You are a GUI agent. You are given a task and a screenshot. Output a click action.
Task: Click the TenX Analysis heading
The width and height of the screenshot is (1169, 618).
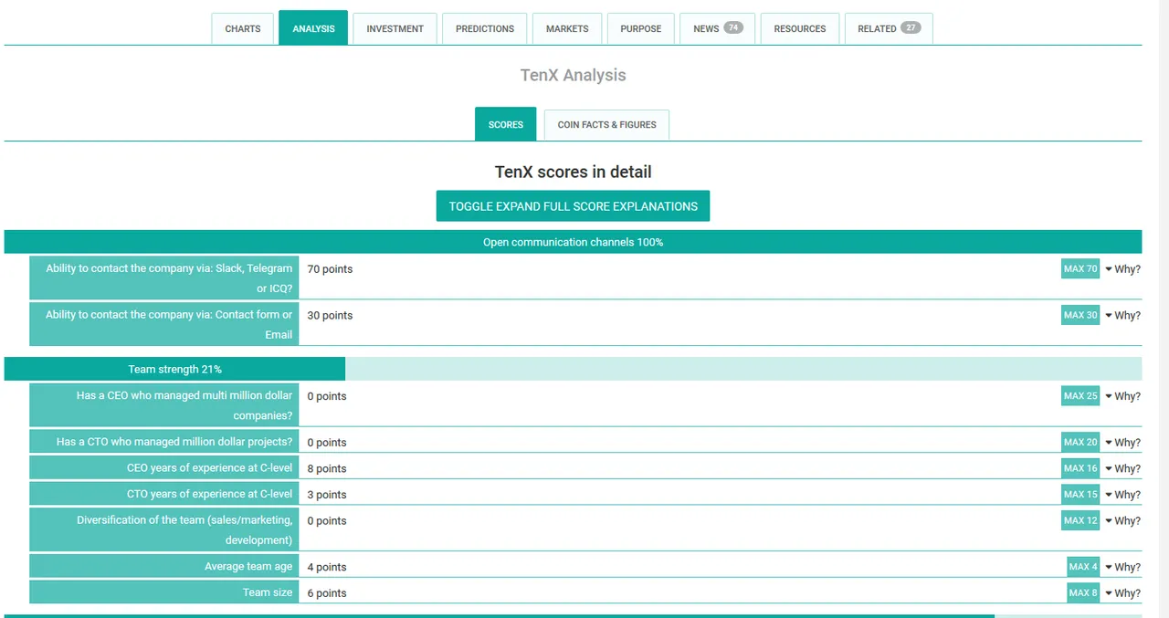pos(573,76)
